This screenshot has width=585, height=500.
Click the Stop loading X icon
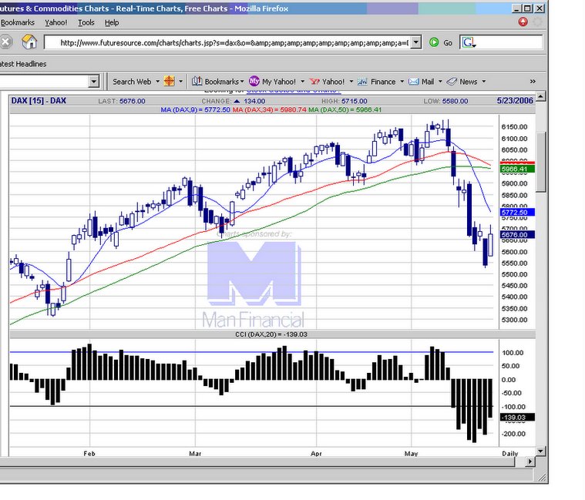(x=5, y=42)
